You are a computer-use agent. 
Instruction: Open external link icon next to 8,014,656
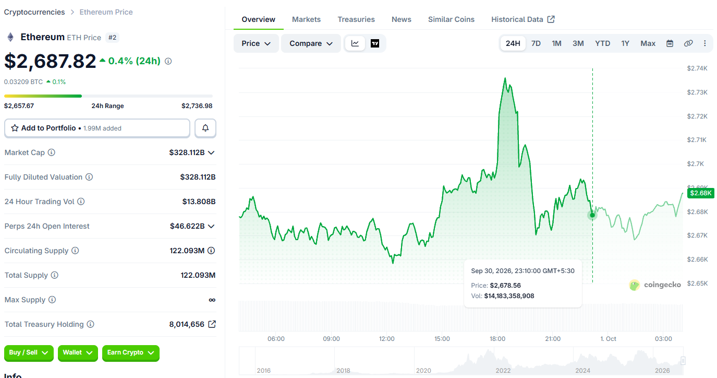point(212,324)
